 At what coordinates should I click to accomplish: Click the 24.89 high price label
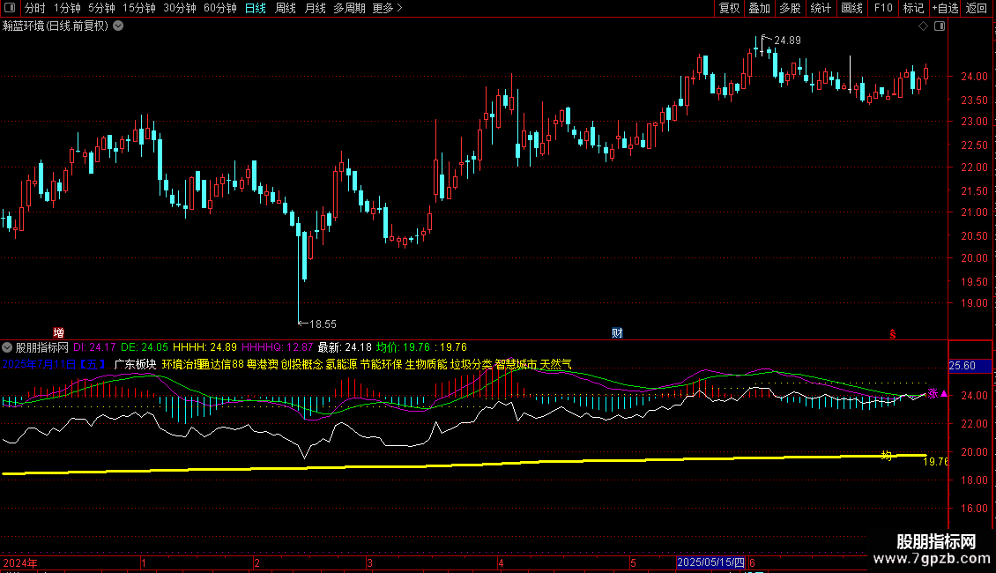788,41
